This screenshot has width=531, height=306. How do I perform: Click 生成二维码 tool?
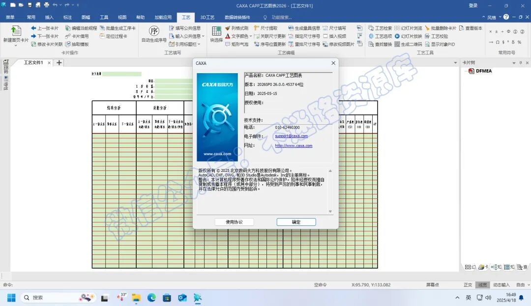(409, 44)
